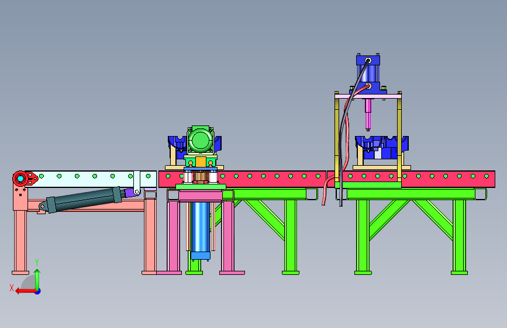
Task: Select the left olive column of the press frame
Action: (337, 139)
